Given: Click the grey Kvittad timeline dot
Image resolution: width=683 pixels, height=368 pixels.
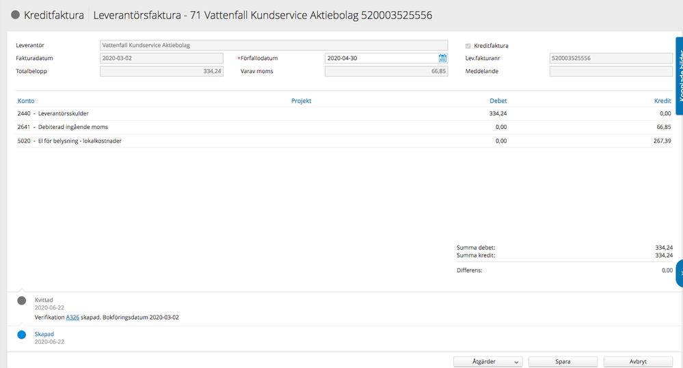Looking at the screenshot, I should point(21,300).
